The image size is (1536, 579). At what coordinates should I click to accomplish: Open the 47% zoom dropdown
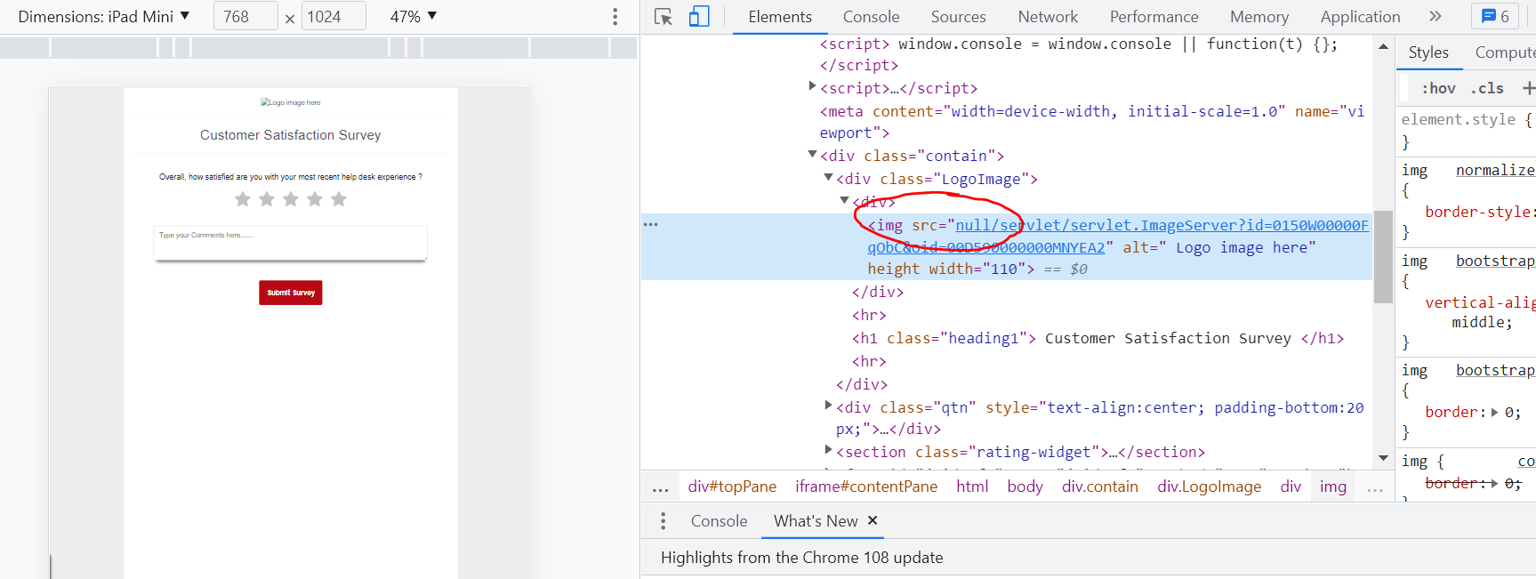(414, 17)
